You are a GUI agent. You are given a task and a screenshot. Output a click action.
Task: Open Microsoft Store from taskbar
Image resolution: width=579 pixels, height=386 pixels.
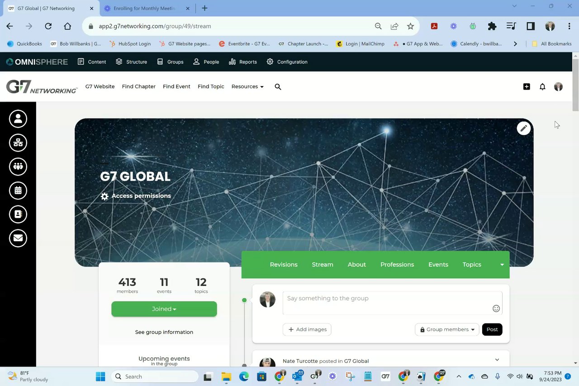point(261,376)
